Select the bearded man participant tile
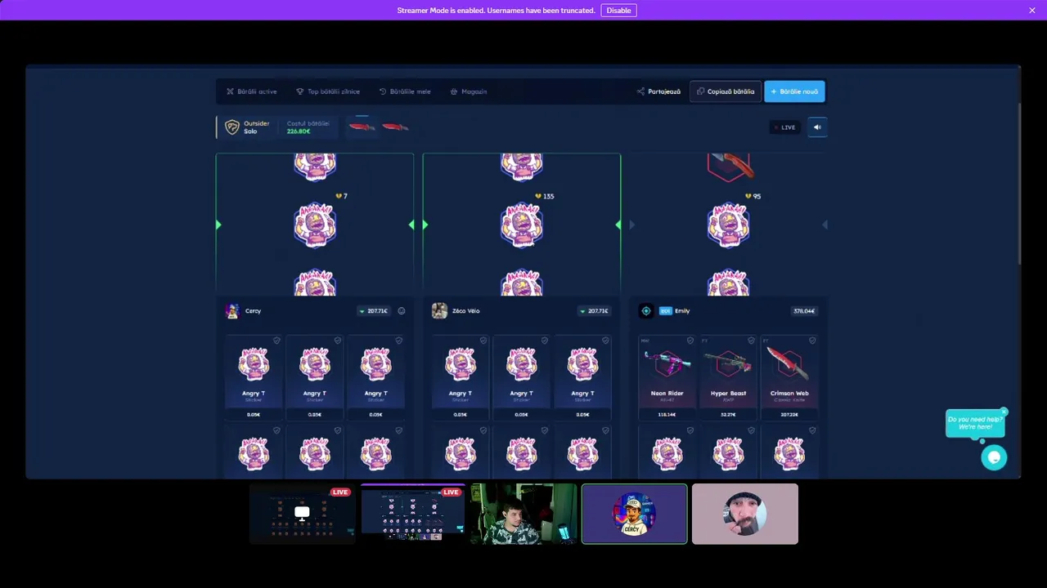Screen dimensions: 1047x588 pos(744,514)
